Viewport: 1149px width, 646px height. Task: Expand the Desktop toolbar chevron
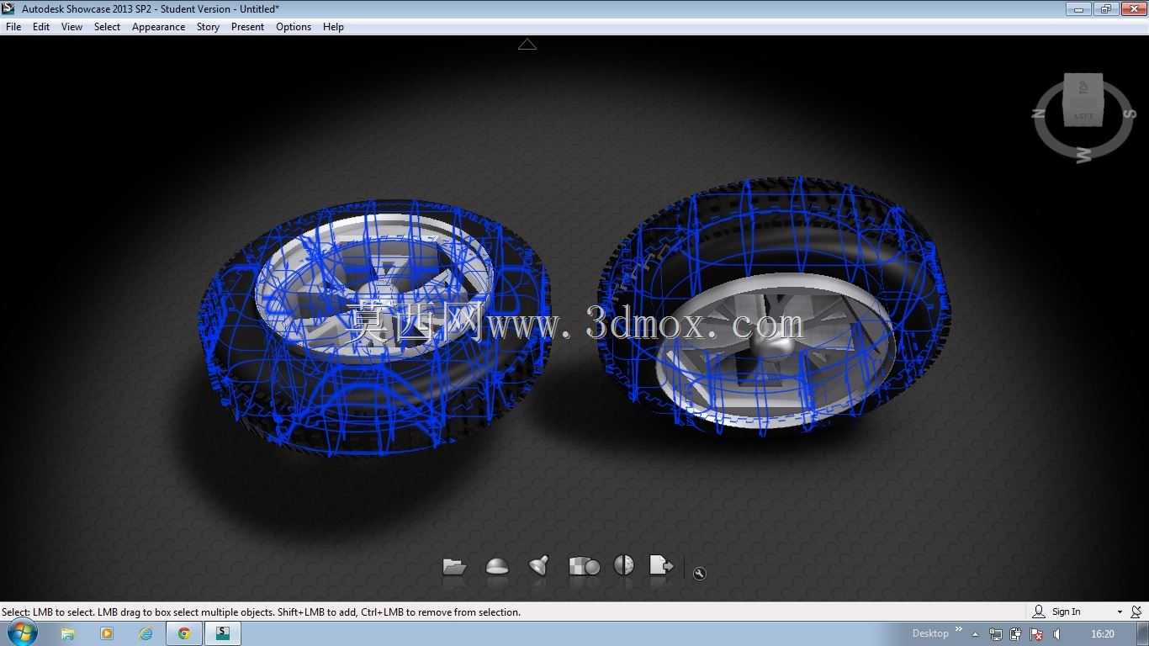(958, 630)
